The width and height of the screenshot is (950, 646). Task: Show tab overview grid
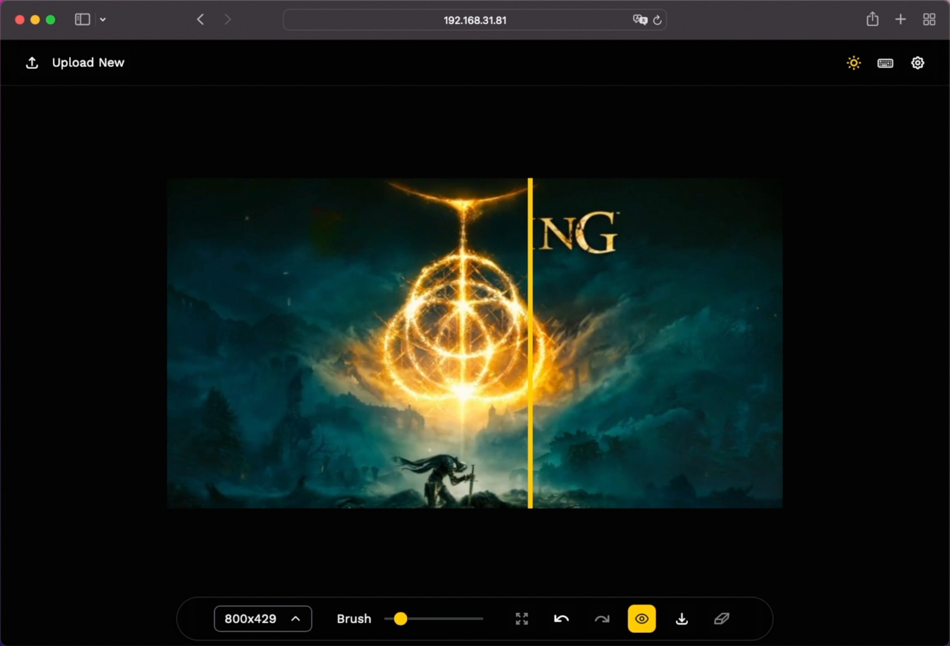pyautogui.click(x=929, y=19)
